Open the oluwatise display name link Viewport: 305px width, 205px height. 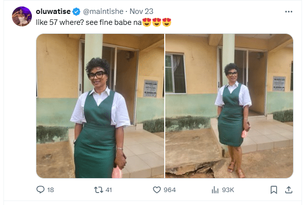click(54, 11)
